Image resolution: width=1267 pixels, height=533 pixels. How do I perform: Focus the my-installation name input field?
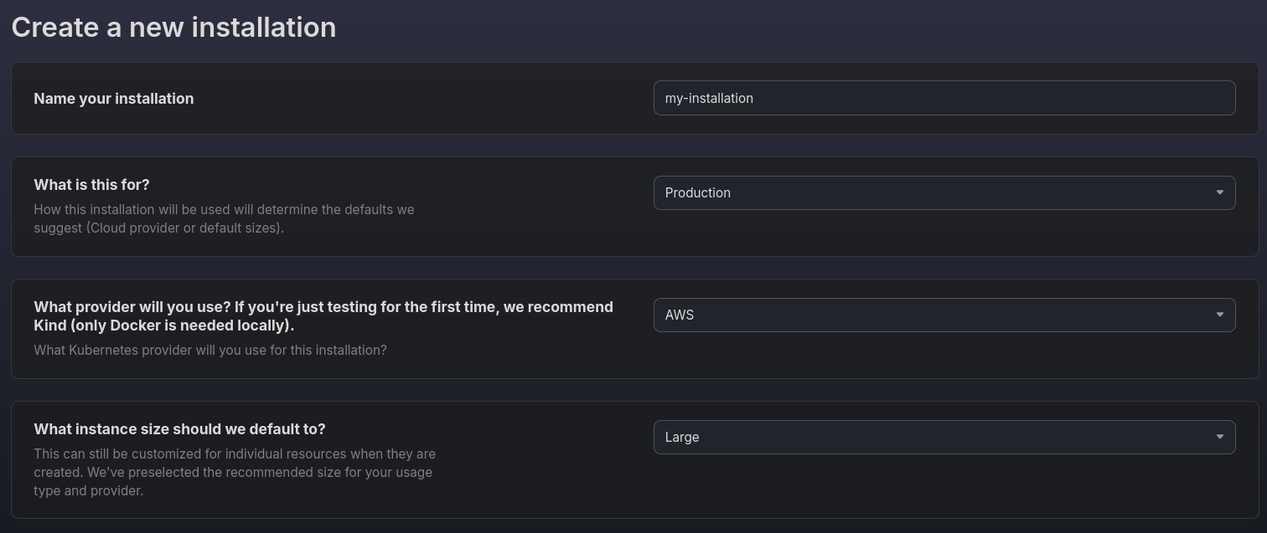coord(944,98)
